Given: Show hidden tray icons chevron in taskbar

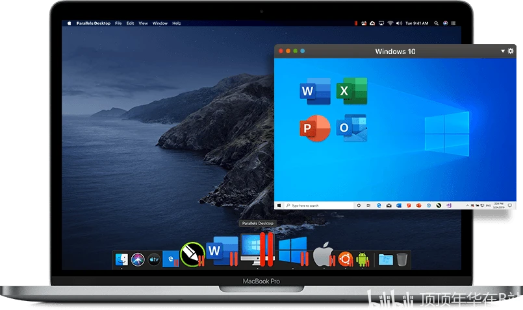Looking at the screenshot, I should click(467, 206).
